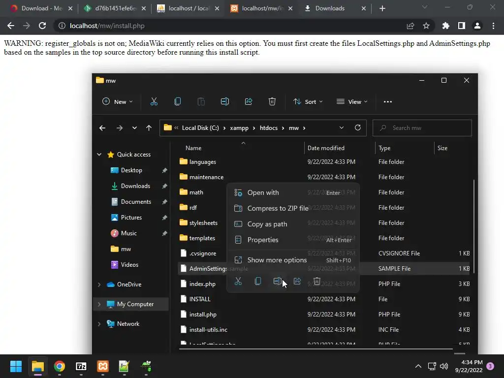Open the See more ellipsis in Explorer toolbar
Viewport: 504px width, 378px height.
tap(388, 101)
